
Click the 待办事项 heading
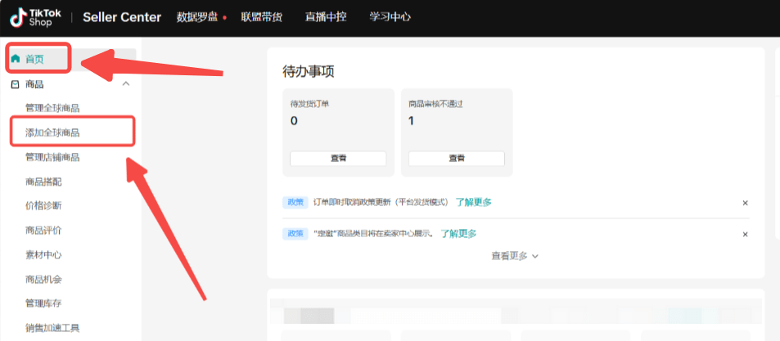pos(309,72)
